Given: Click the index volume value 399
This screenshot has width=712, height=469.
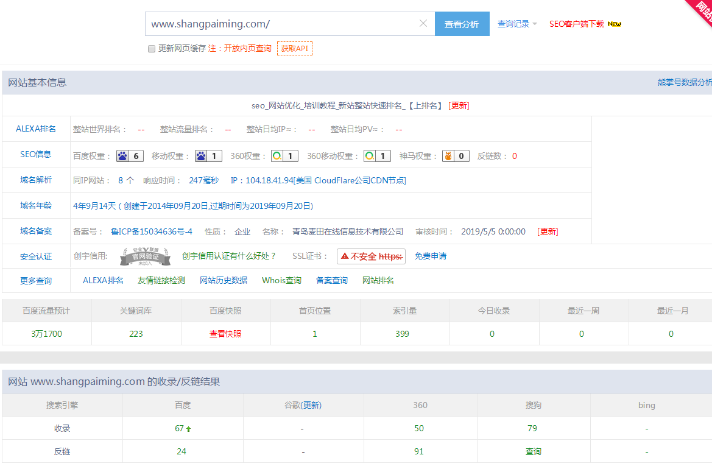Looking at the screenshot, I should 403,334.
